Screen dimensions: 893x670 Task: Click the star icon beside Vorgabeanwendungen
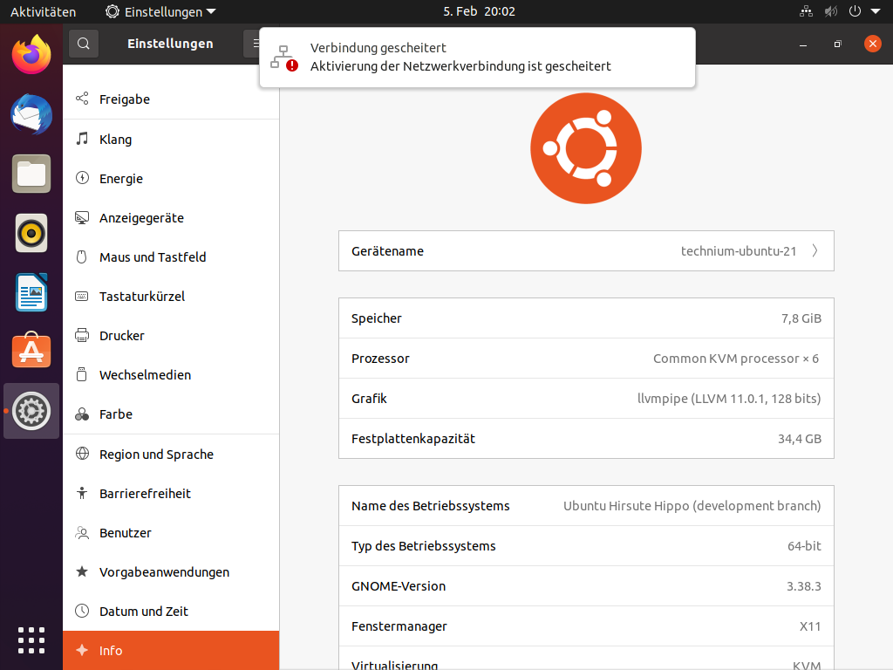(82, 571)
